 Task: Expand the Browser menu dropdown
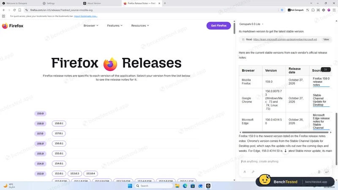coord(91,25)
